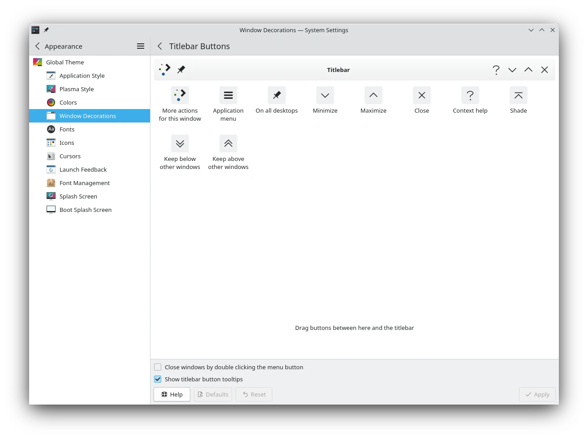The image size is (588, 439).
Task: Go back from the Appearance sidebar
Action: coord(38,46)
